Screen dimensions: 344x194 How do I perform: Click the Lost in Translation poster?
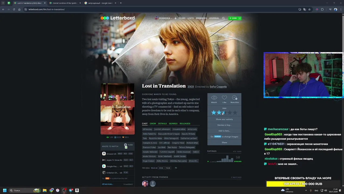point(117,109)
